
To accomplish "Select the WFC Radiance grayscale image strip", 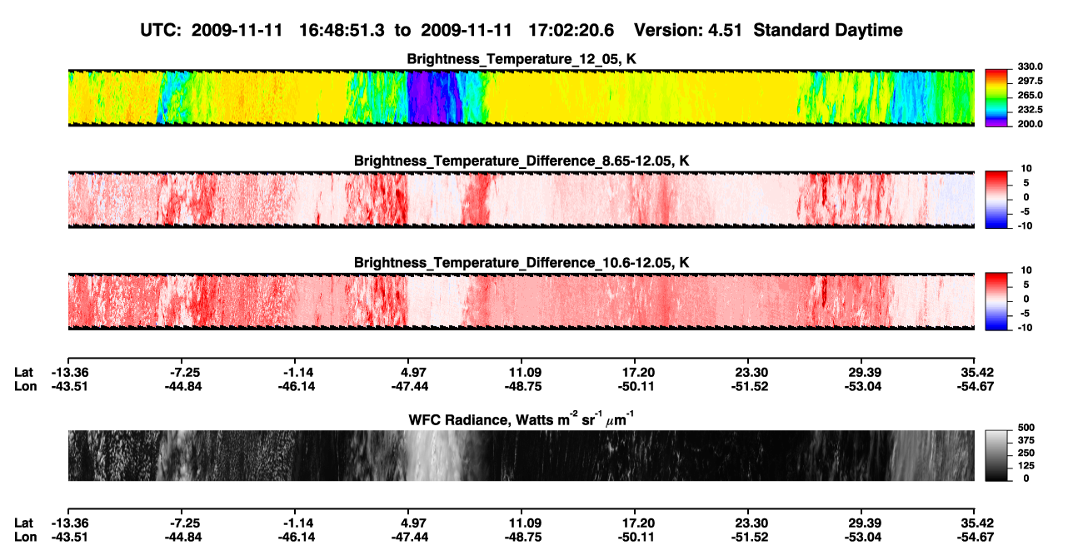I will pos(521,455).
